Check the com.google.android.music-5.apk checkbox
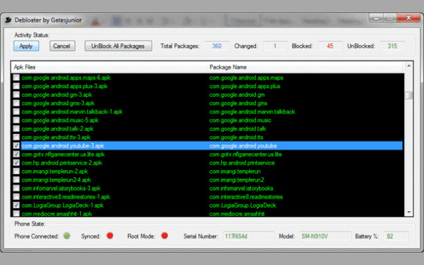This screenshot has height=265, width=424. point(16,120)
